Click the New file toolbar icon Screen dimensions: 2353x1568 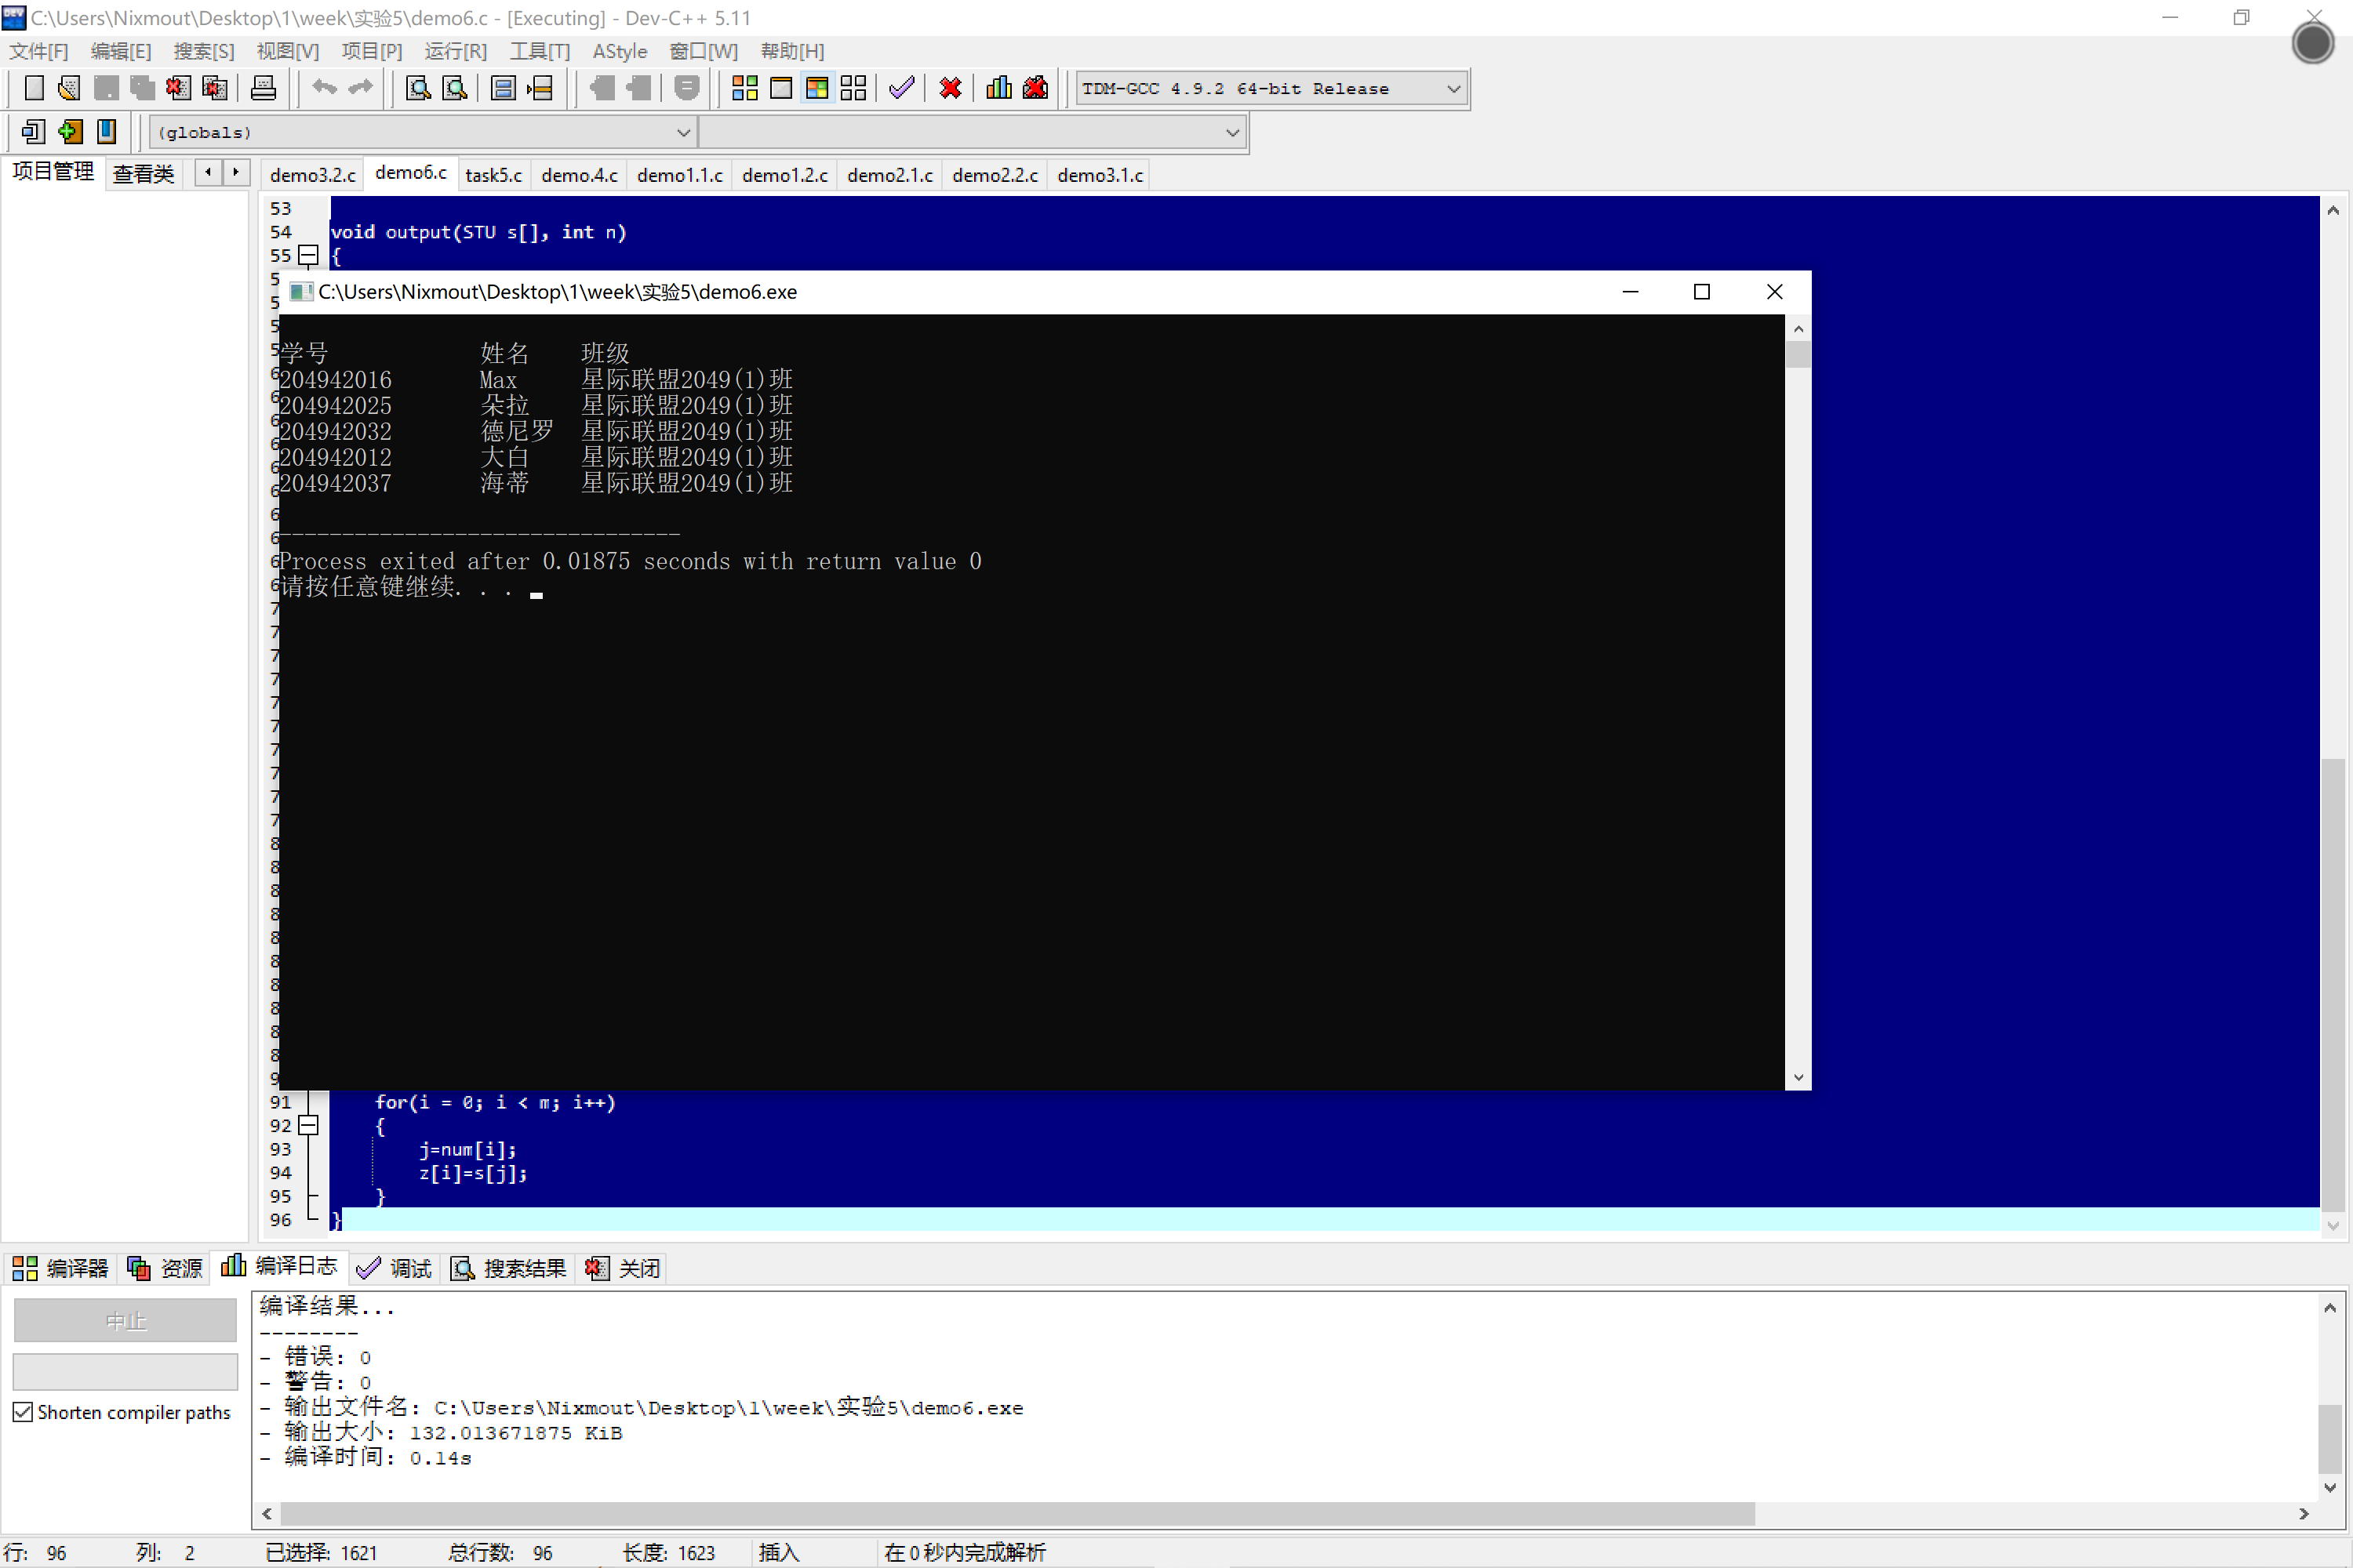(x=34, y=88)
